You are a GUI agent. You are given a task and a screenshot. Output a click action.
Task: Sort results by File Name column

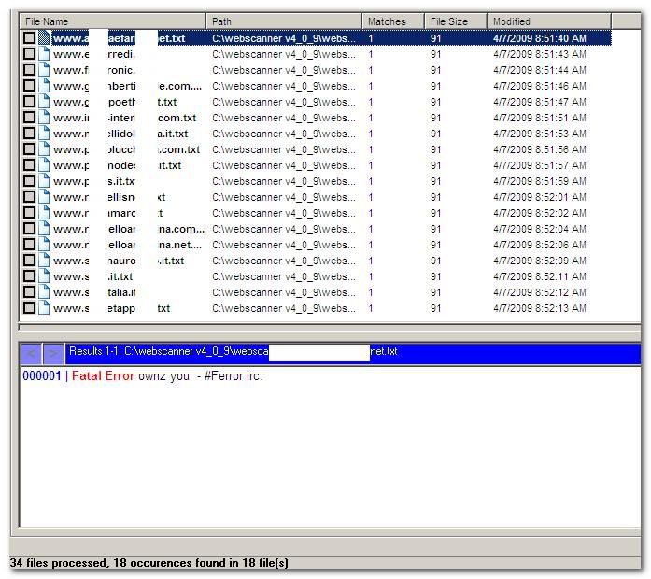tap(112, 21)
